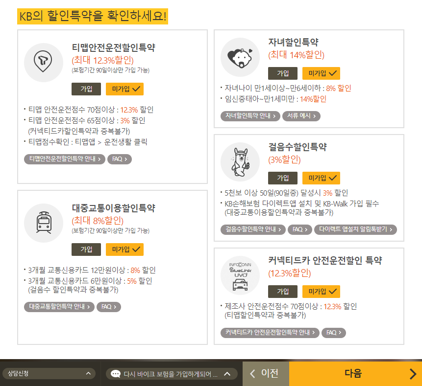Open FAQ for 커넥티드카 안전운전할인 특약
The height and width of the screenshot is (386, 422).
click(x=334, y=333)
